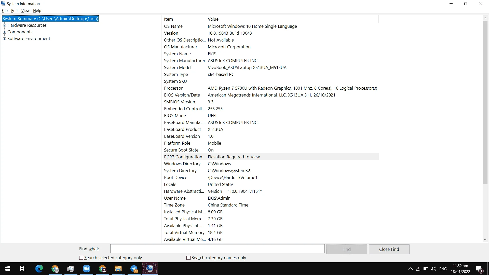Select the 'Secure Boot State' item cell
The height and width of the screenshot is (275, 489).
(x=181, y=150)
